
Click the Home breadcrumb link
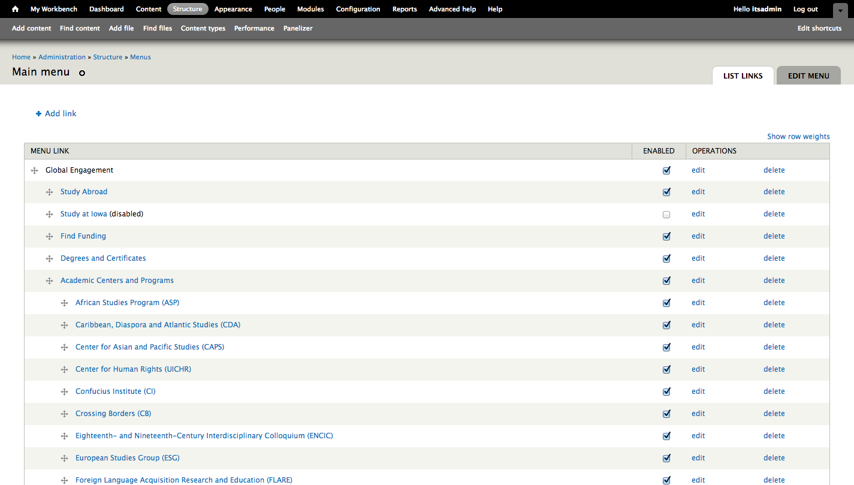point(21,57)
